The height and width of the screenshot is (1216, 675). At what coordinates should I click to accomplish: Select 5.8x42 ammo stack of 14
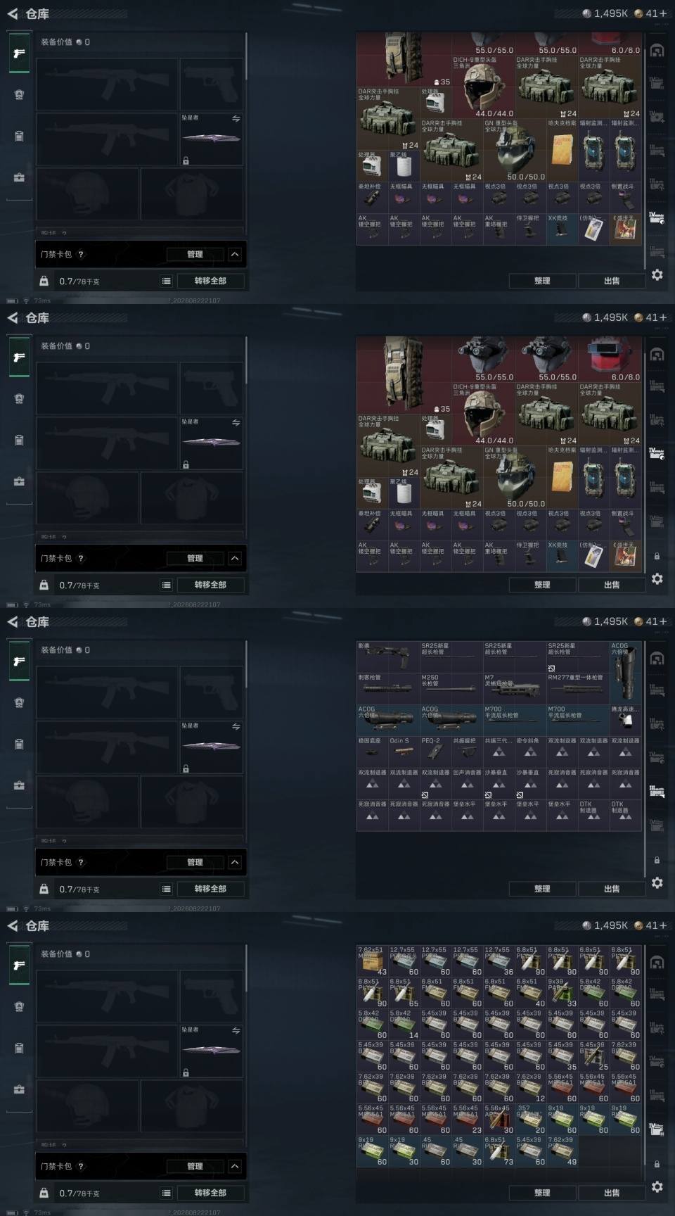coord(404,1024)
